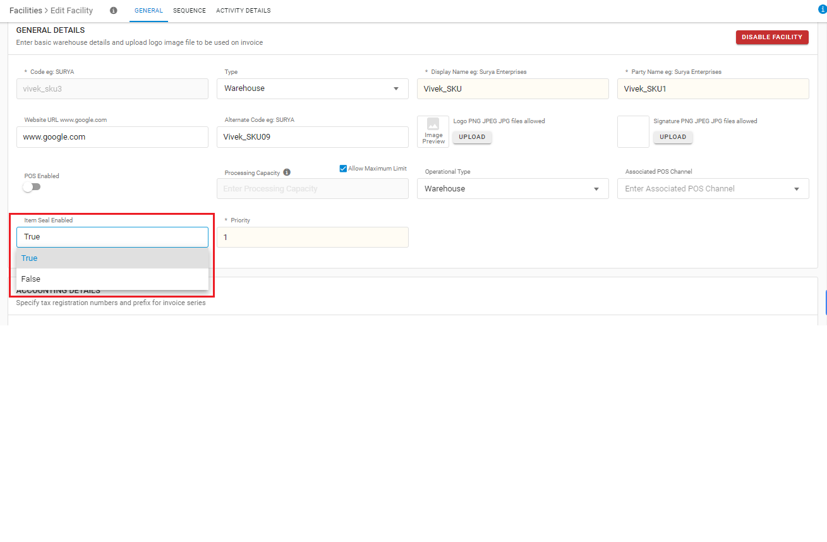Select False in Item Seal list
The height and width of the screenshot is (542, 827).
[x=112, y=279]
